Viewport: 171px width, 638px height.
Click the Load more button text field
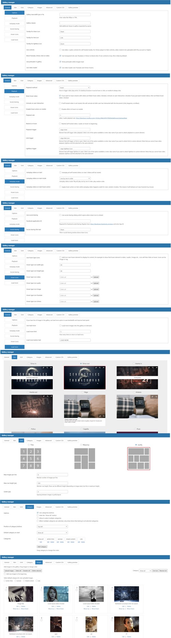[75, 340]
